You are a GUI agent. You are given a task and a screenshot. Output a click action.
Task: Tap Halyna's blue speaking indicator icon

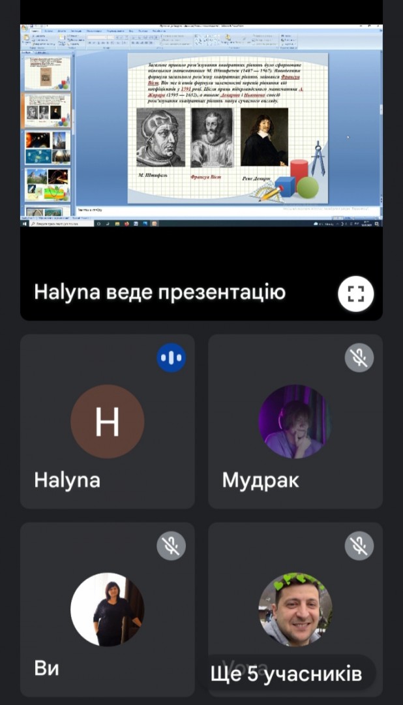(x=171, y=357)
